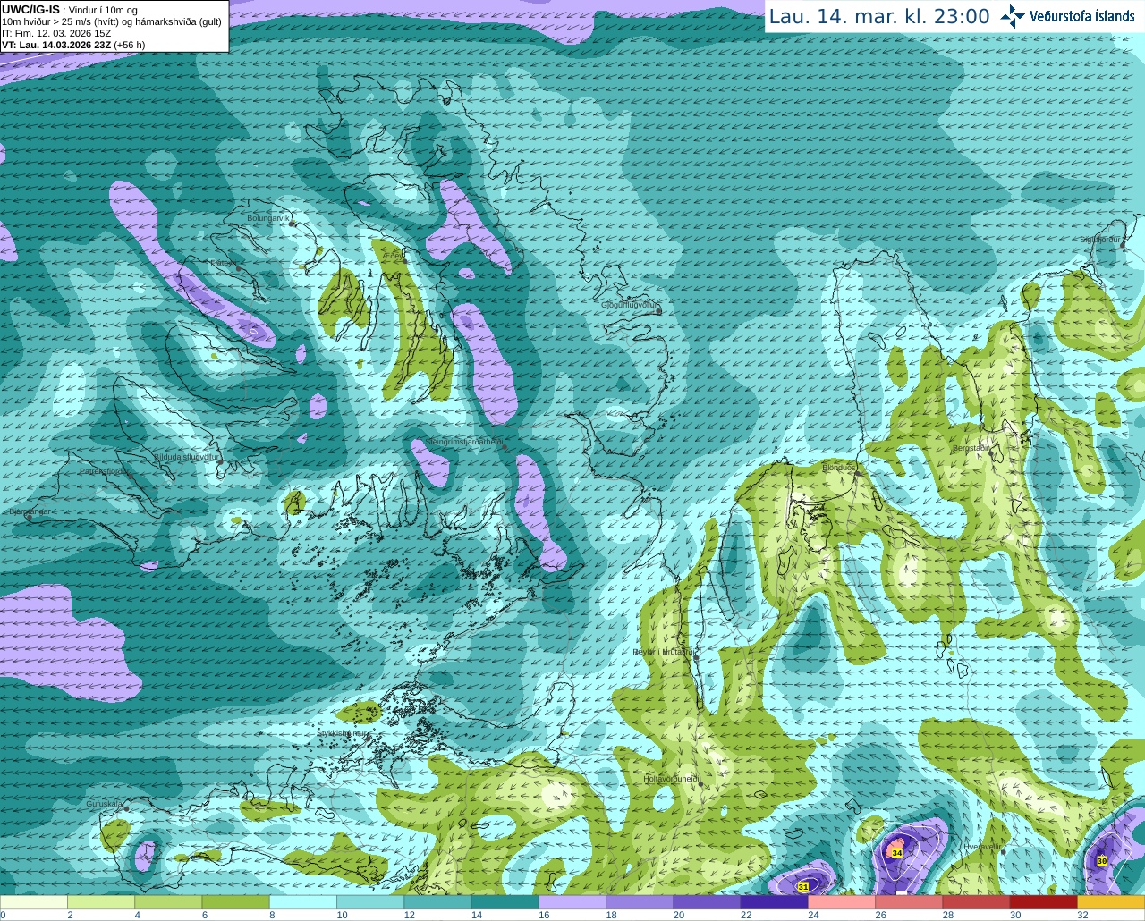The image size is (1145, 921).
Task: Select the lavender 16–18 m/s legend swatch
Action: pos(572,902)
